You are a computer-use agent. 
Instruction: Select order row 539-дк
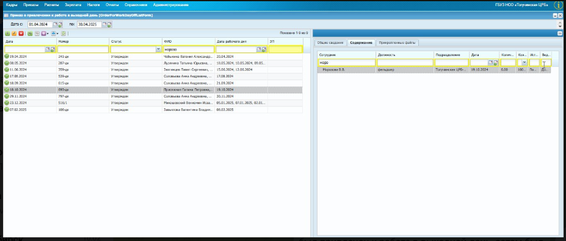(153, 76)
